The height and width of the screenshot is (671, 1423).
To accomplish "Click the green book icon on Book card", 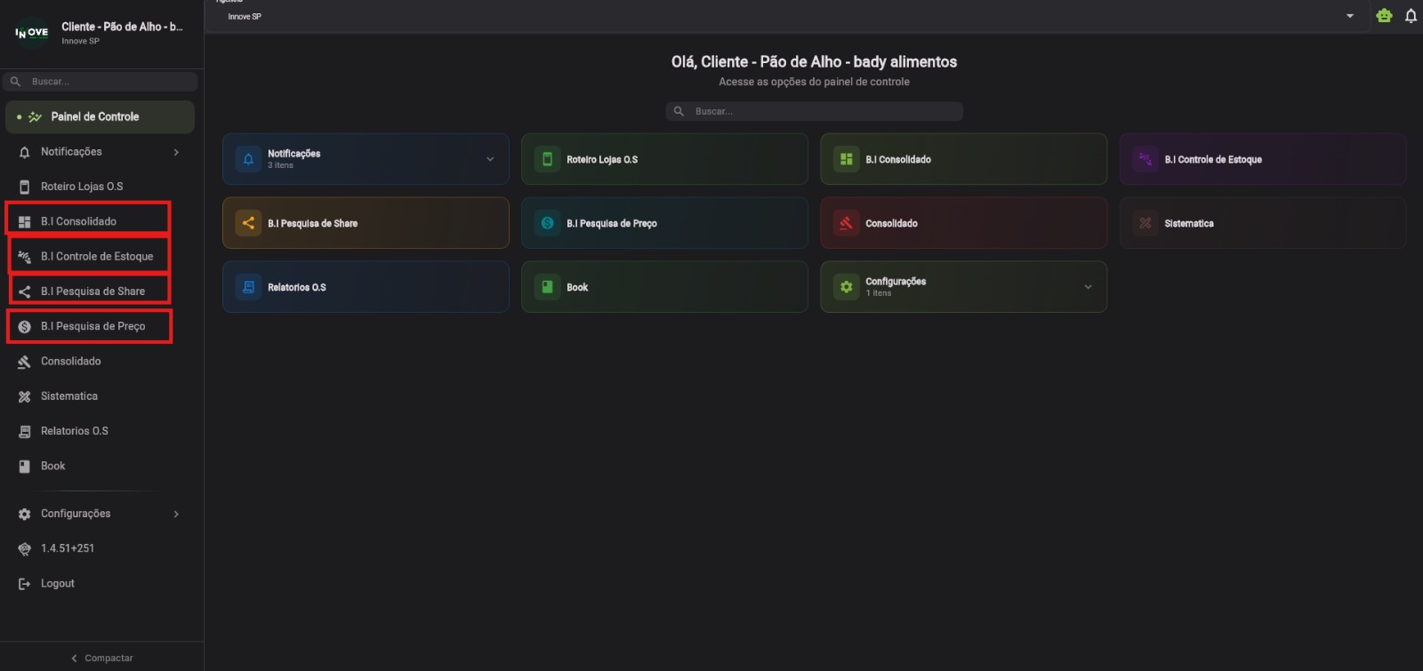I will [x=547, y=287].
